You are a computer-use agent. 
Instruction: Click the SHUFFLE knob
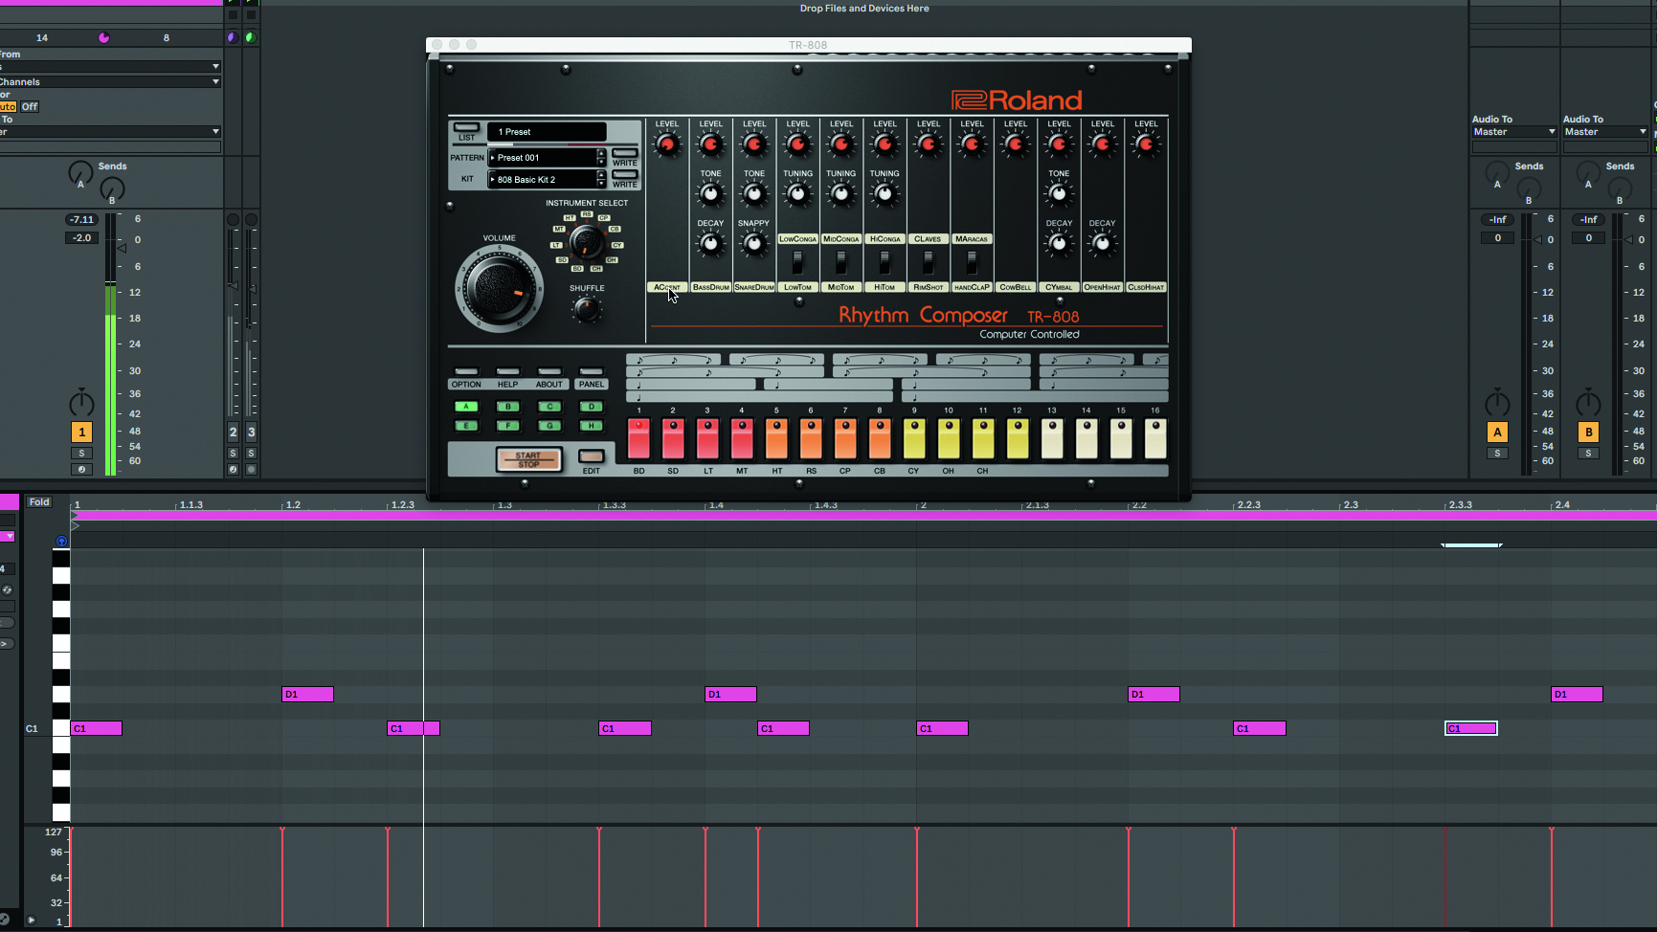point(586,309)
